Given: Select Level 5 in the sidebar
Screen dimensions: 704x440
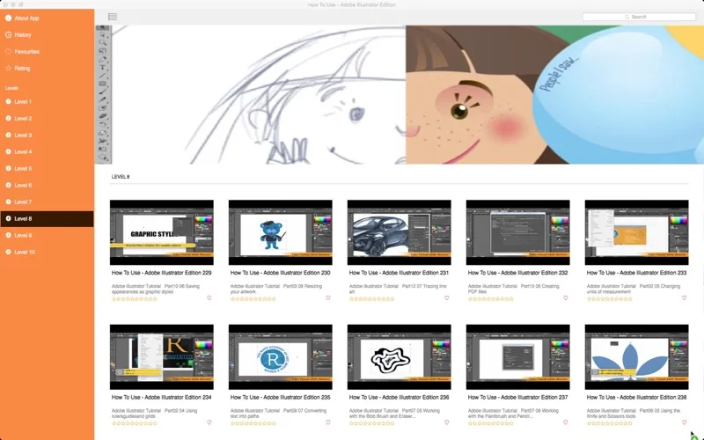Looking at the screenshot, I should 48,168.
